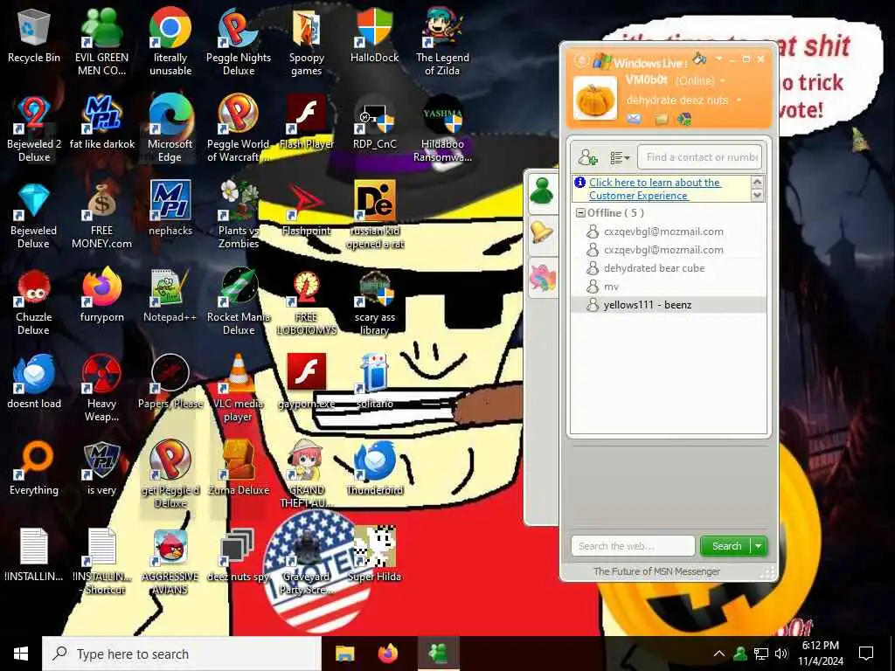This screenshot has height=671, width=895.
Task: Click the pumpkin display picture in Messenger
Action: pyautogui.click(x=595, y=100)
